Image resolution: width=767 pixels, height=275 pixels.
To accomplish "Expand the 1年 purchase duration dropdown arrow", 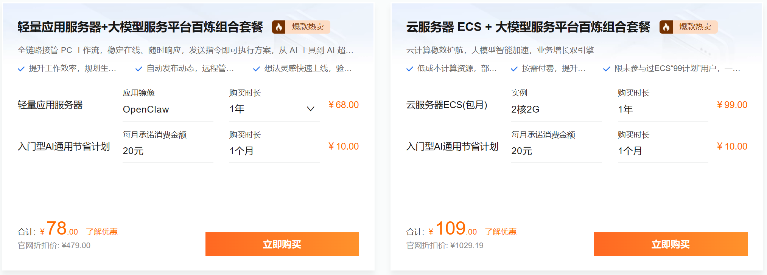I will click(x=311, y=109).
